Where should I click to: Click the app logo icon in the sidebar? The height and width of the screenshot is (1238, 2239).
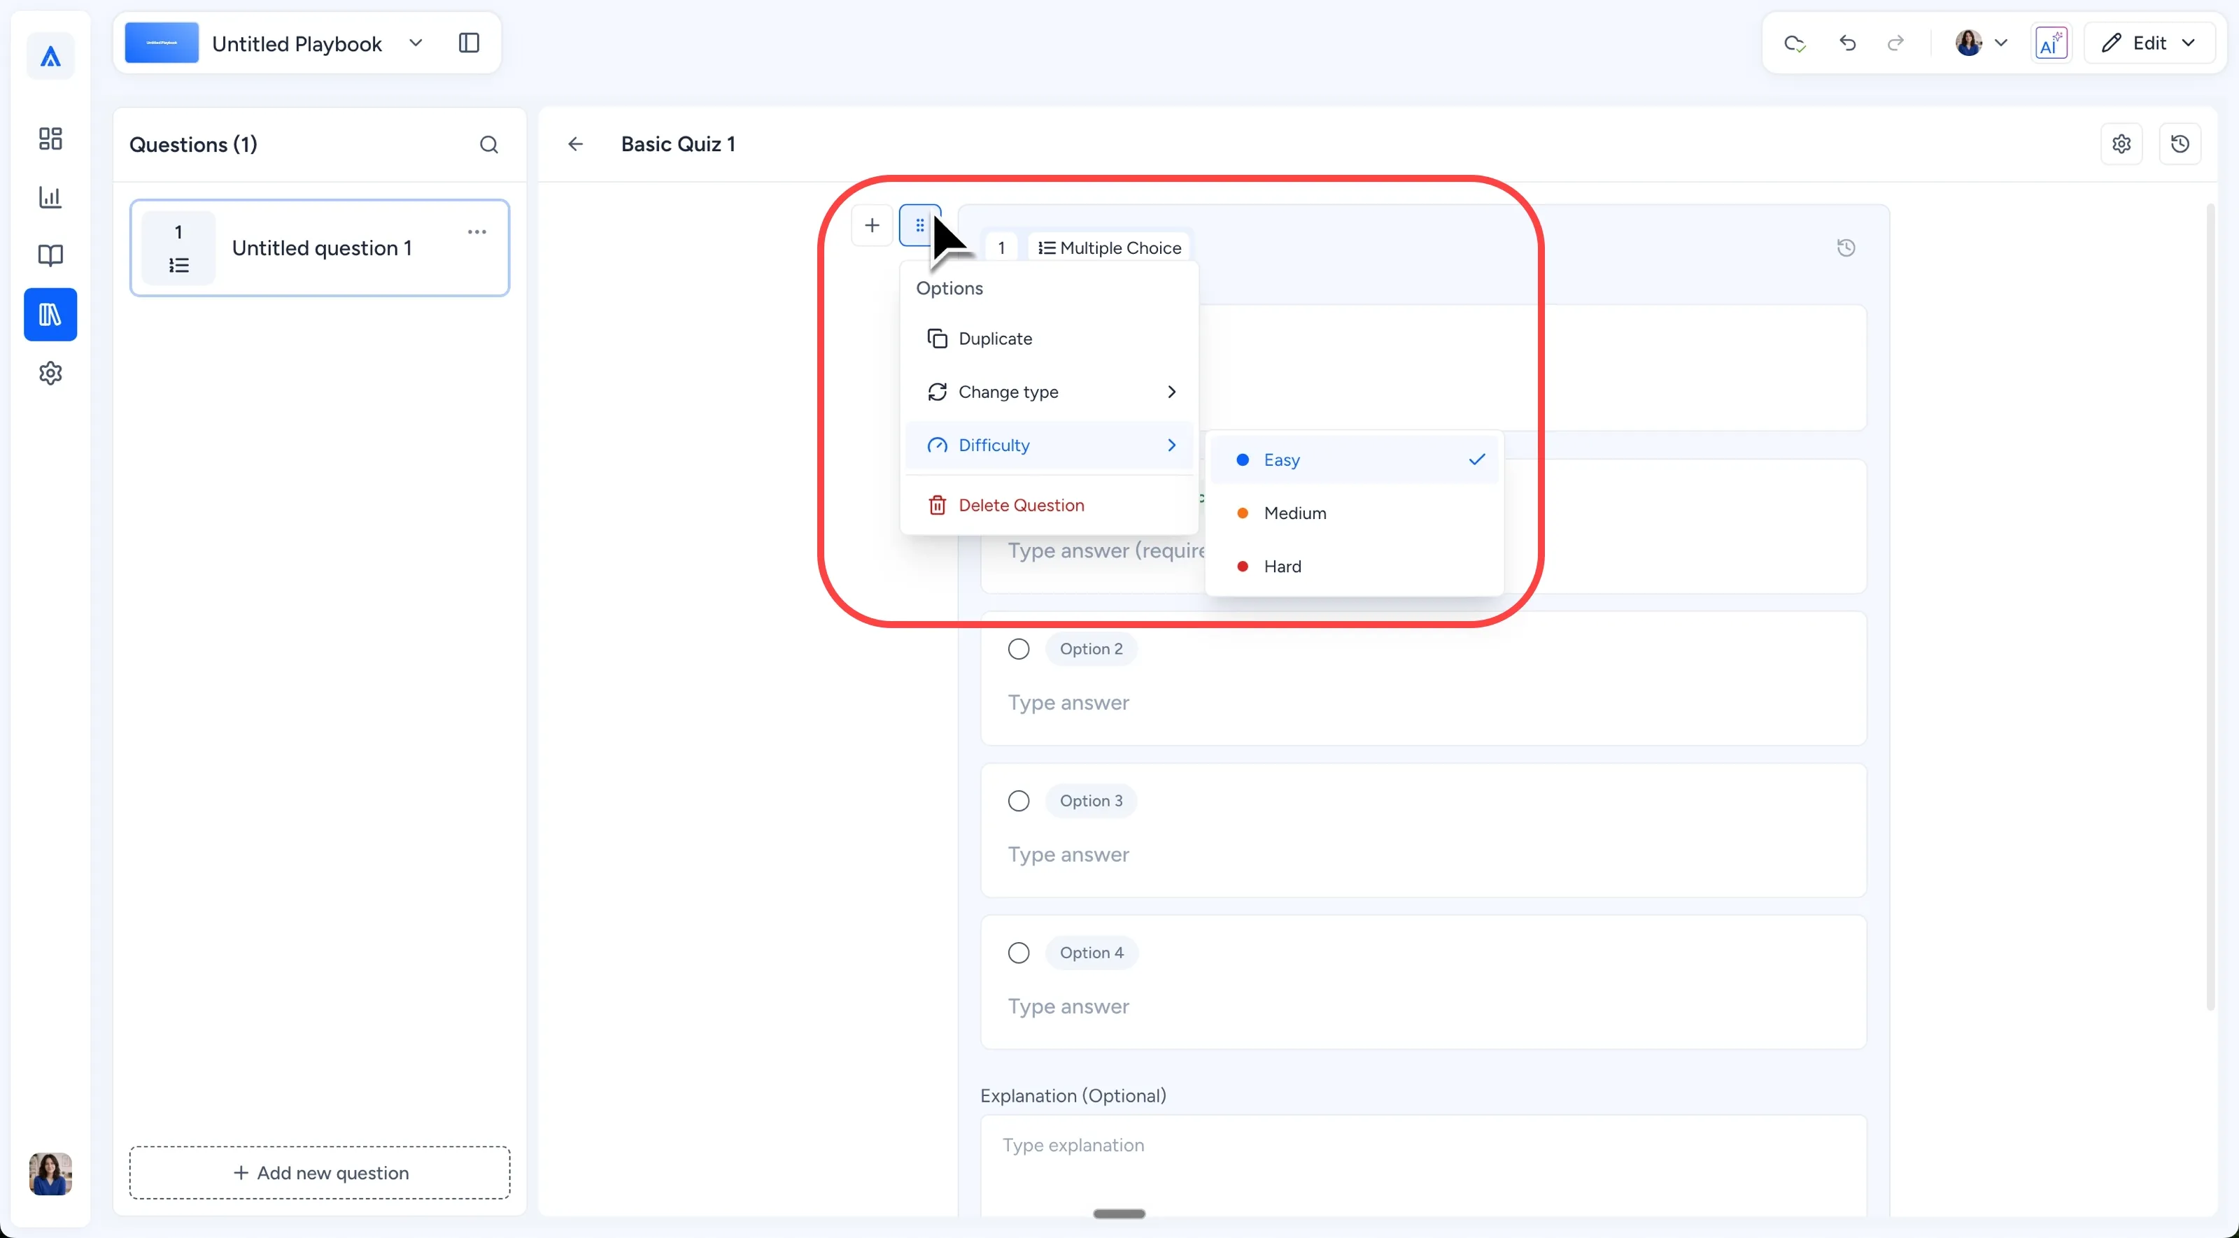[50, 57]
